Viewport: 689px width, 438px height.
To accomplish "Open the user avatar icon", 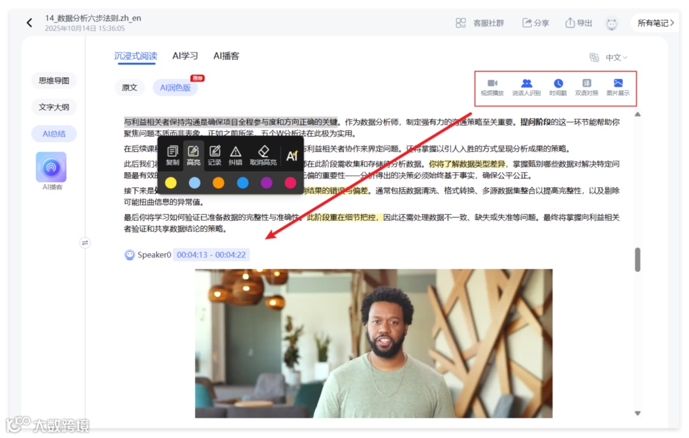I will point(612,24).
